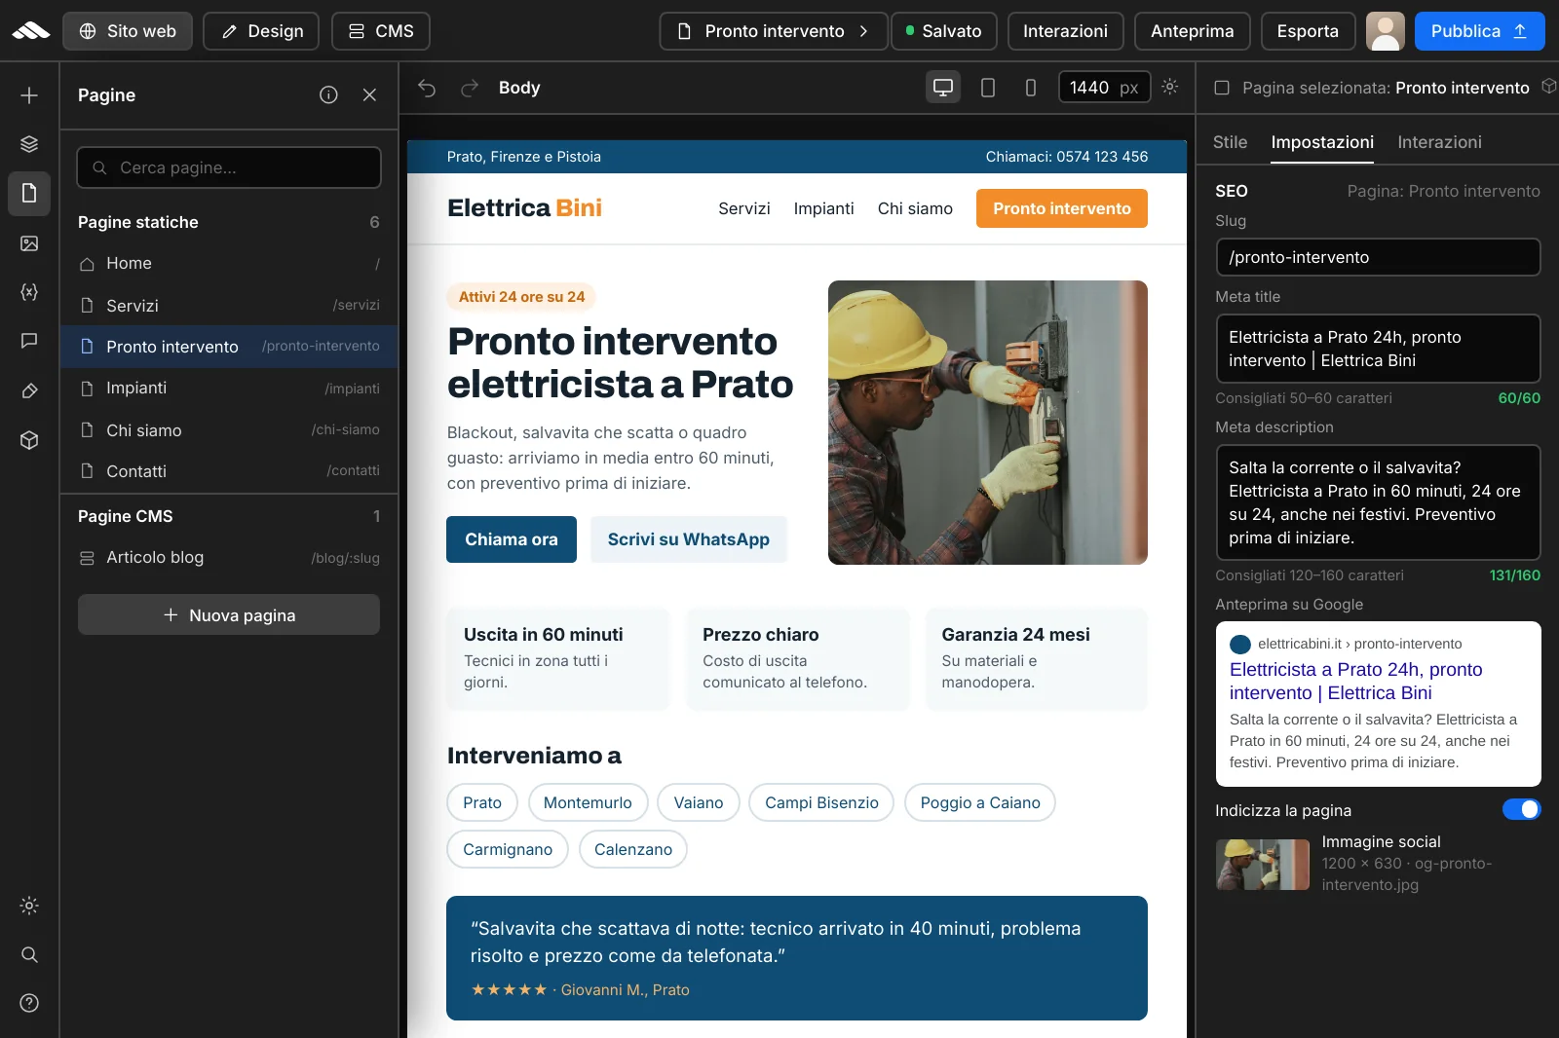Focus the Cerca pagine search field
Viewport: 1559px width, 1038px height.
pos(229,167)
